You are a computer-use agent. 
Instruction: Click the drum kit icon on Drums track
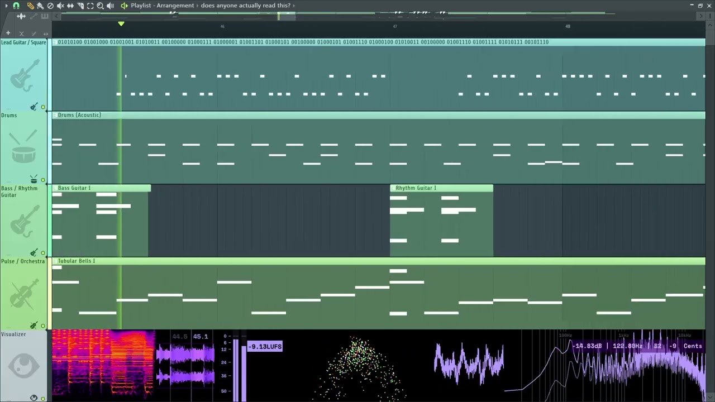[x=24, y=147]
